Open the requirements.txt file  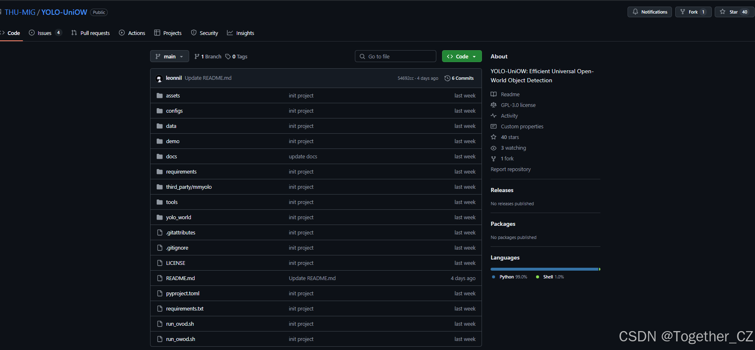coord(185,308)
